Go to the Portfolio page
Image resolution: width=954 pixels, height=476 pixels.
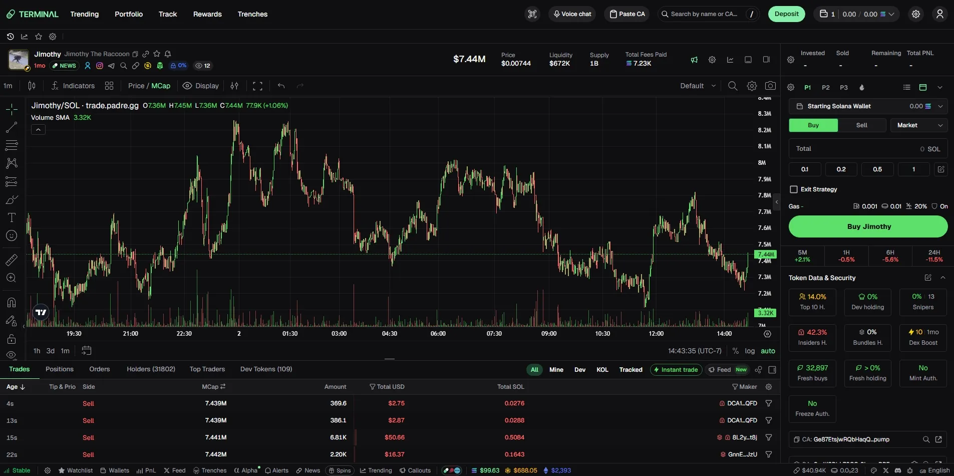click(x=129, y=14)
